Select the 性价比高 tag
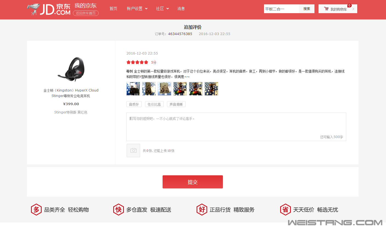Viewport: 386px width, 229px height. tap(154, 104)
